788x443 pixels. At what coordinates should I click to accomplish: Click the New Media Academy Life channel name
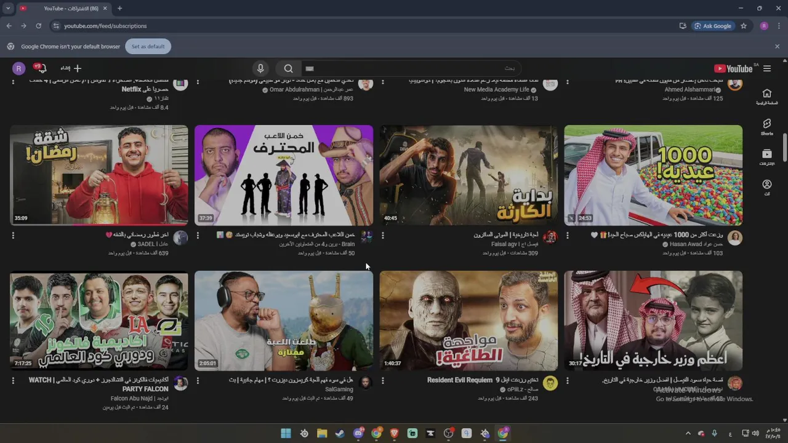point(497,90)
